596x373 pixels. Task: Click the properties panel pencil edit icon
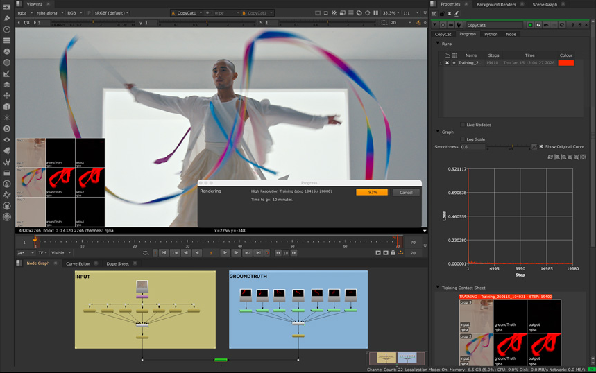457,13
